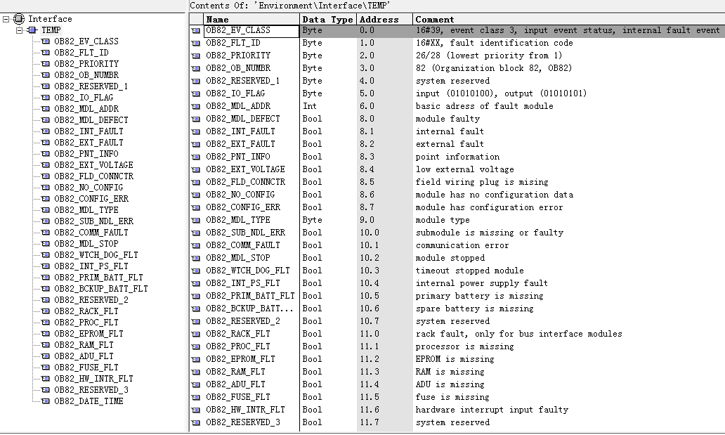This screenshot has width=725, height=435.
Task: Click OB82_BCKUP_BATT... name cell in table
Action: click(252, 309)
